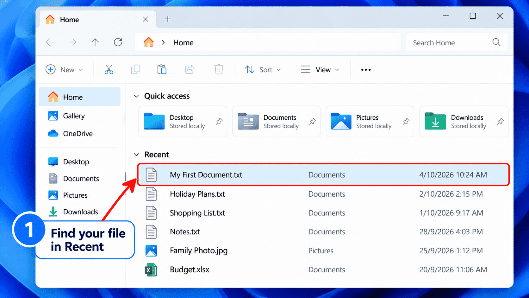Click the search magnifier icon
The width and height of the screenshot is (529, 298).
(x=496, y=42)
